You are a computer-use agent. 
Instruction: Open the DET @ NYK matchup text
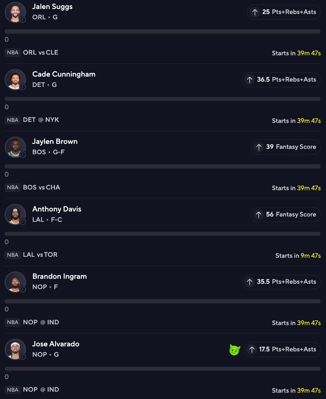coord(41,120)
